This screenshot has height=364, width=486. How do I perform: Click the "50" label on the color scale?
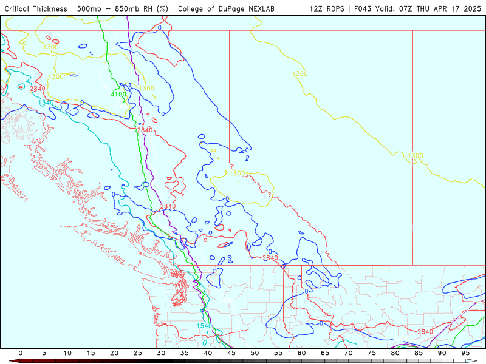(255, 353)
